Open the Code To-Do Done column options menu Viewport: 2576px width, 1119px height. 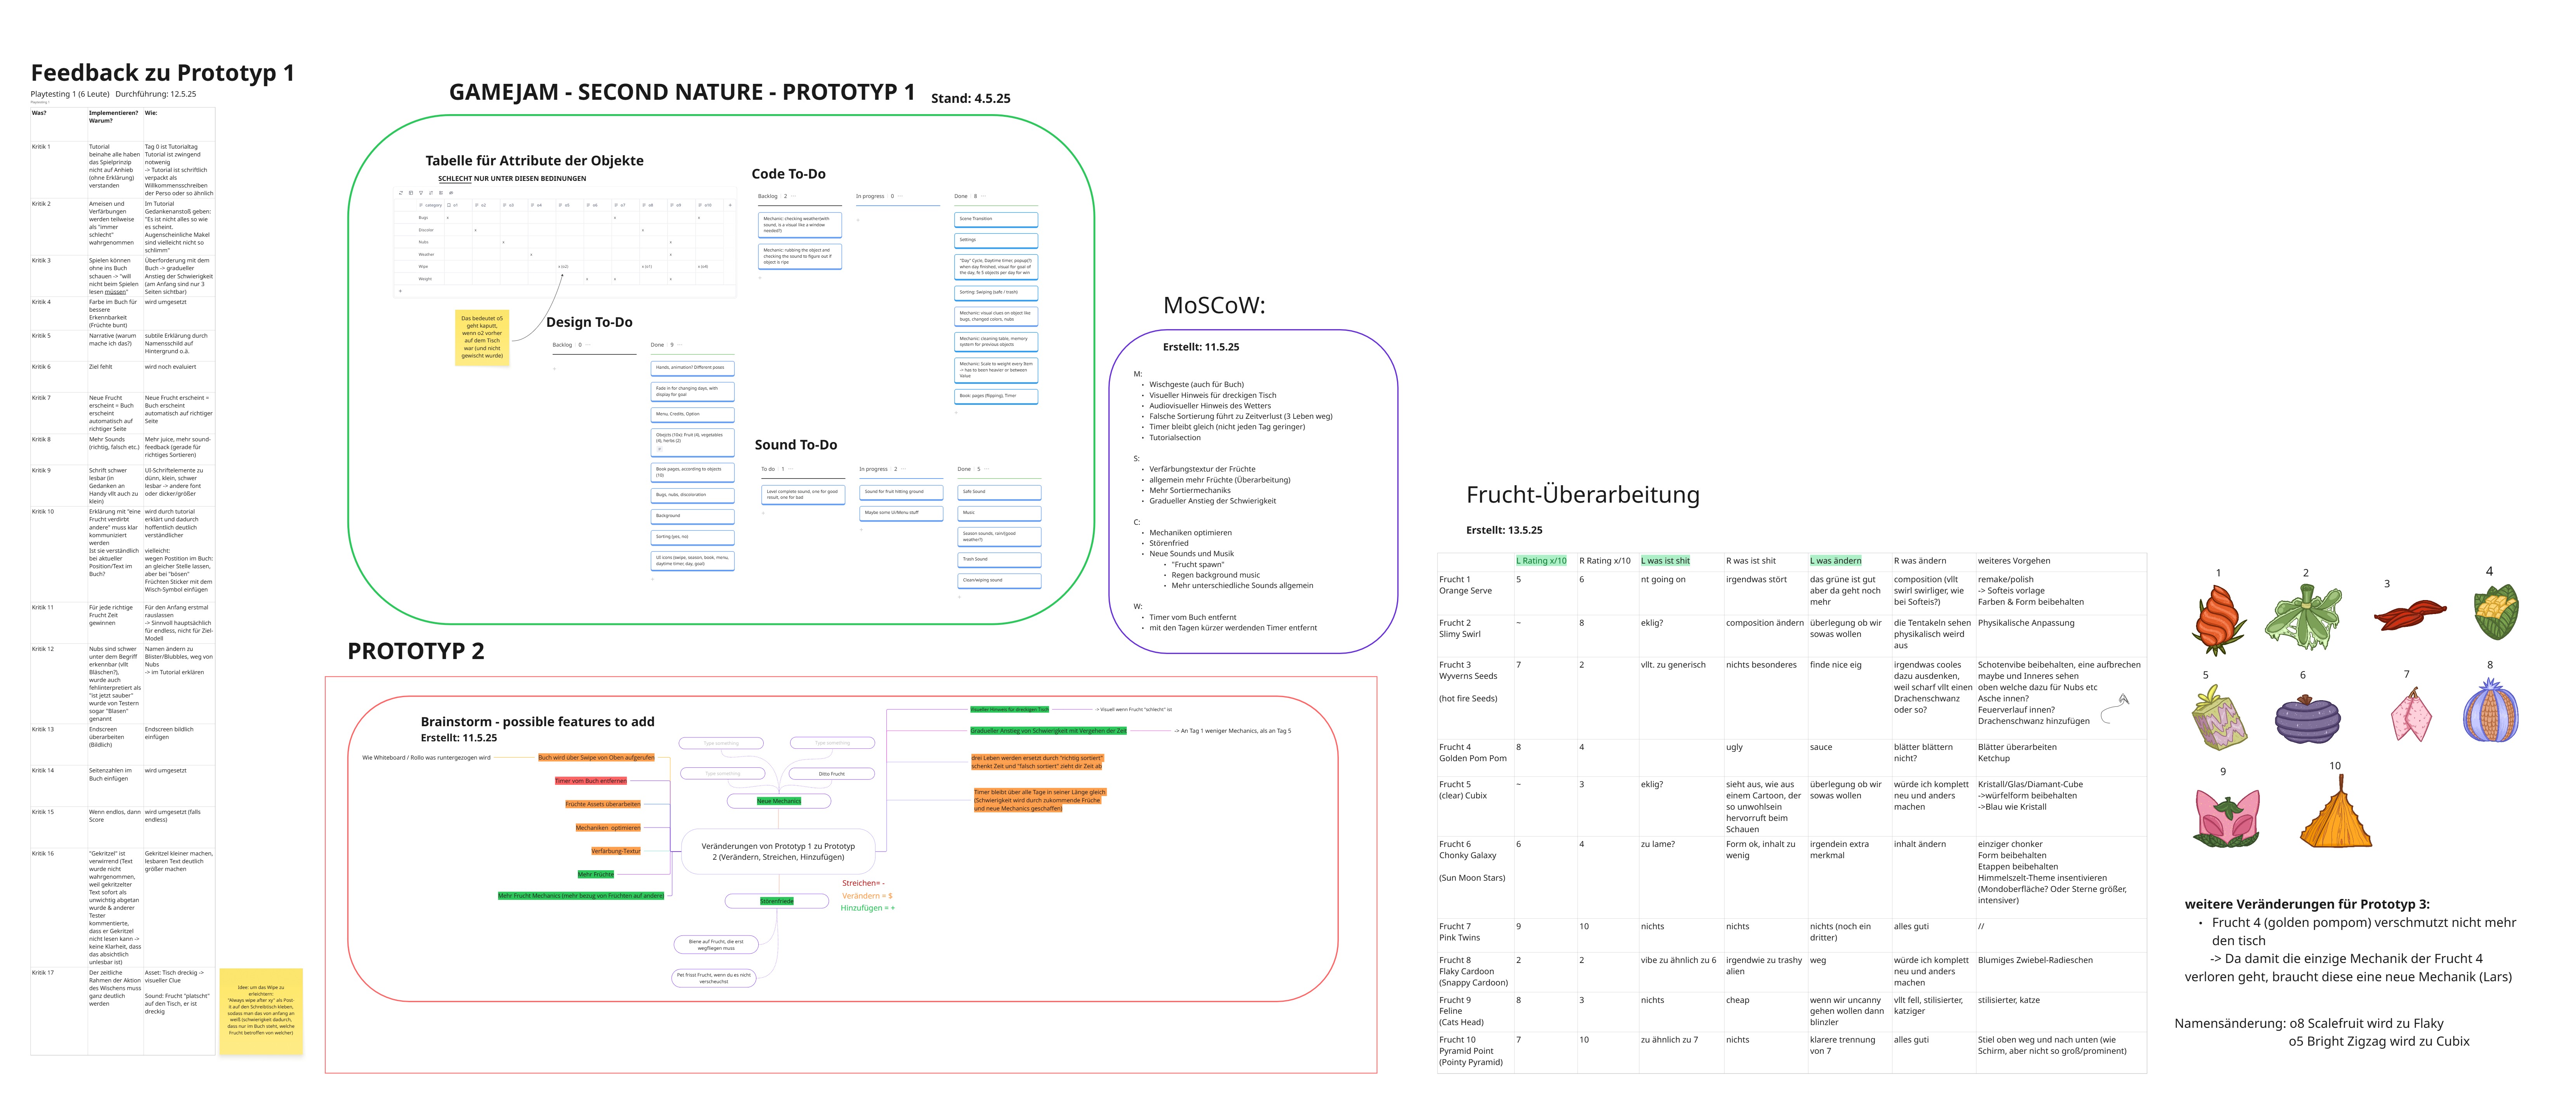coord(984,196)
